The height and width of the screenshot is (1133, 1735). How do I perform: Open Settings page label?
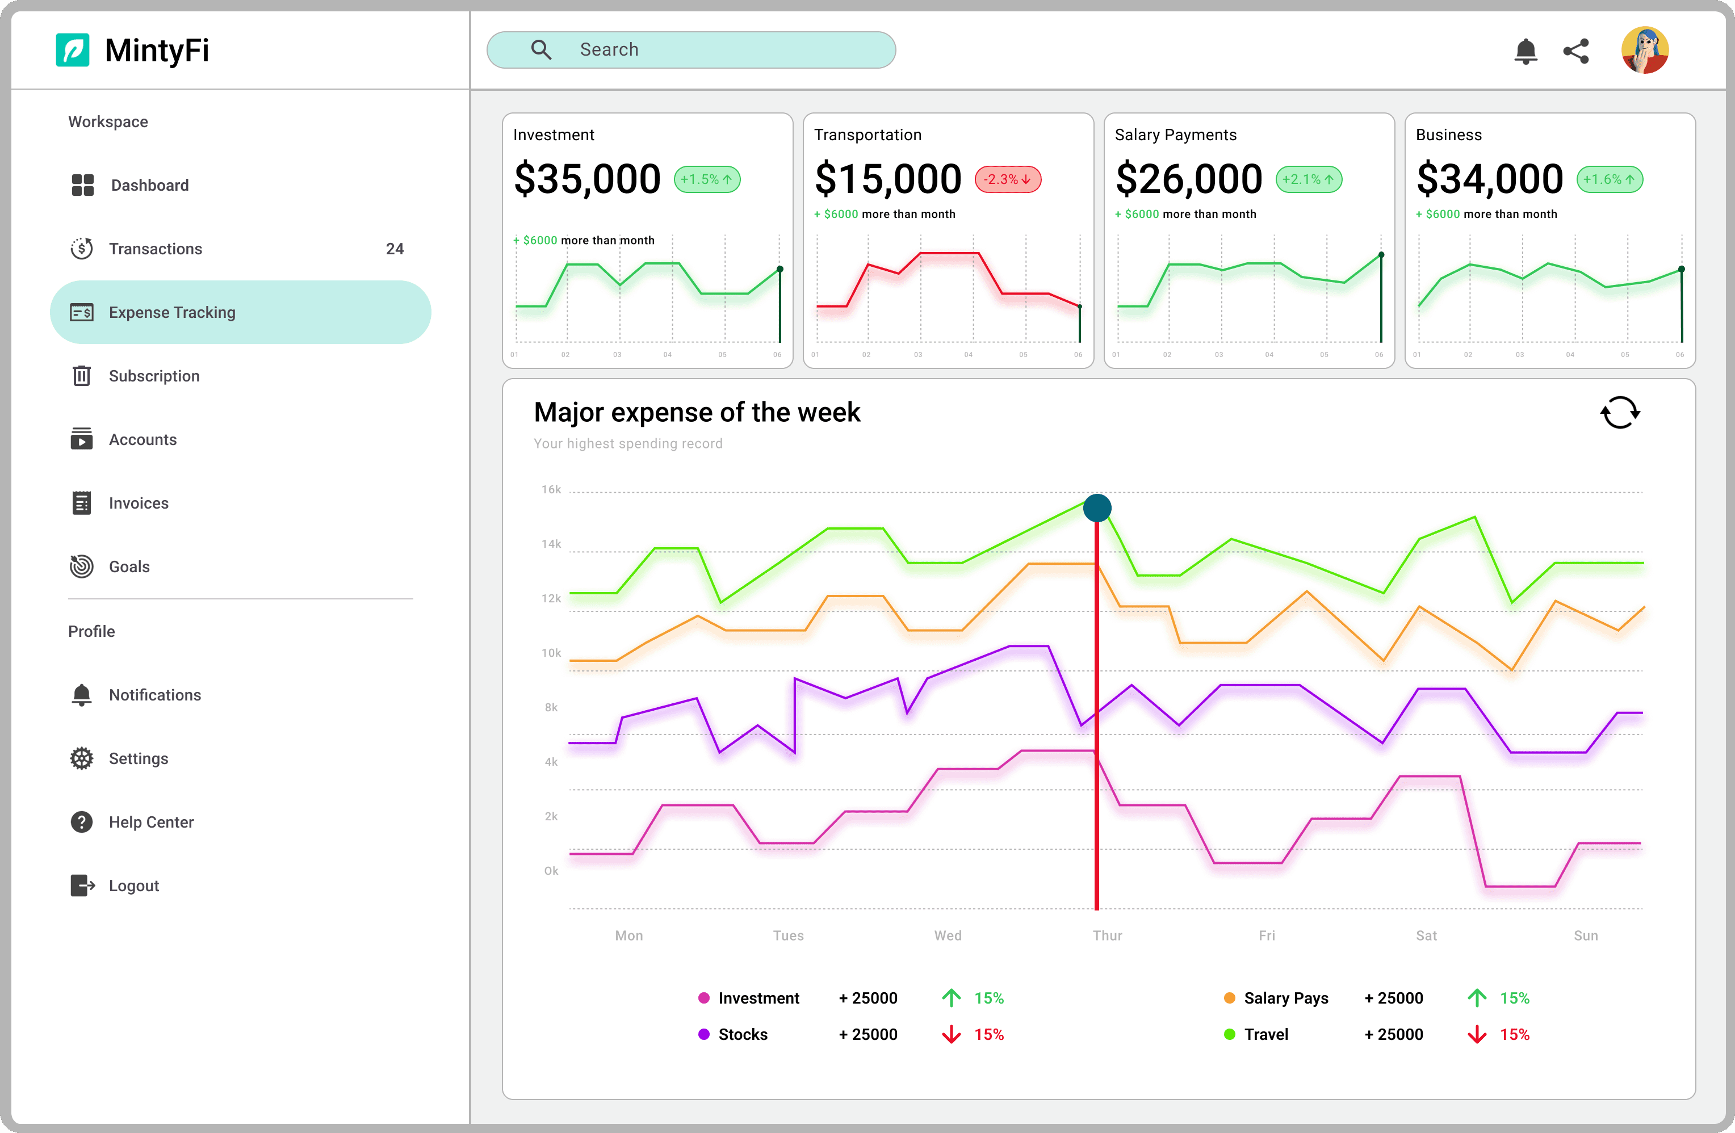tap(139, 758)
